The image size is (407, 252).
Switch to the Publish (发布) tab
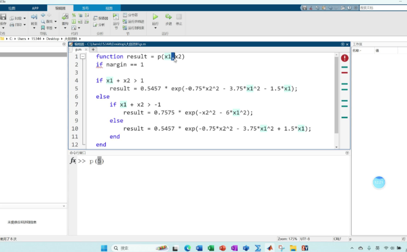click(x=85, y=8)
